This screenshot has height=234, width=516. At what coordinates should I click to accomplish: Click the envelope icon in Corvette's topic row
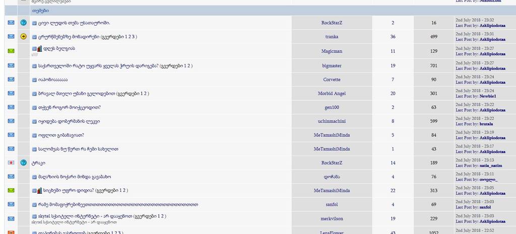(11, 79)
